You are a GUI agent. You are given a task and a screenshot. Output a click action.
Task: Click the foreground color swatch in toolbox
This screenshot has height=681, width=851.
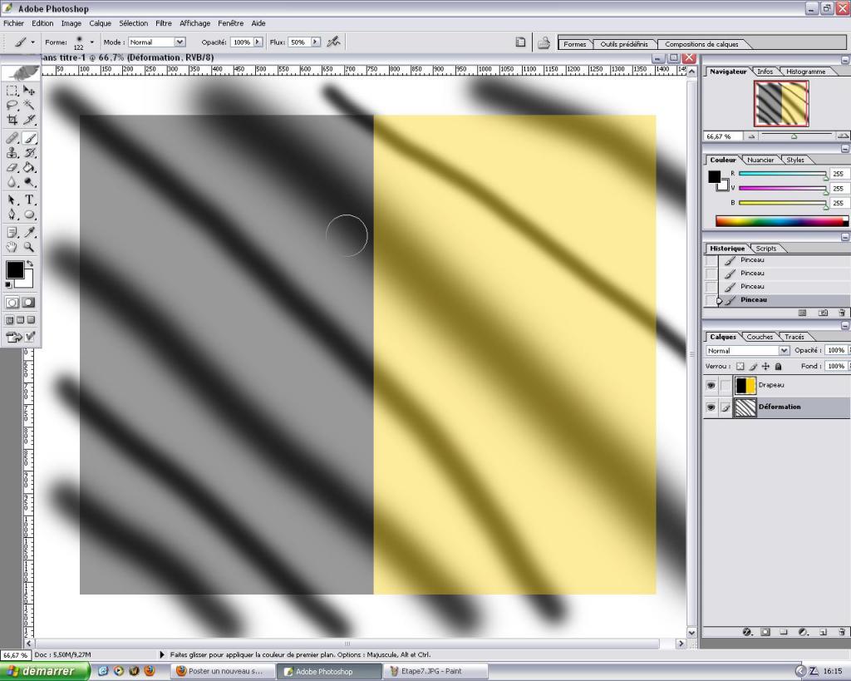click(x=15, y=269)
